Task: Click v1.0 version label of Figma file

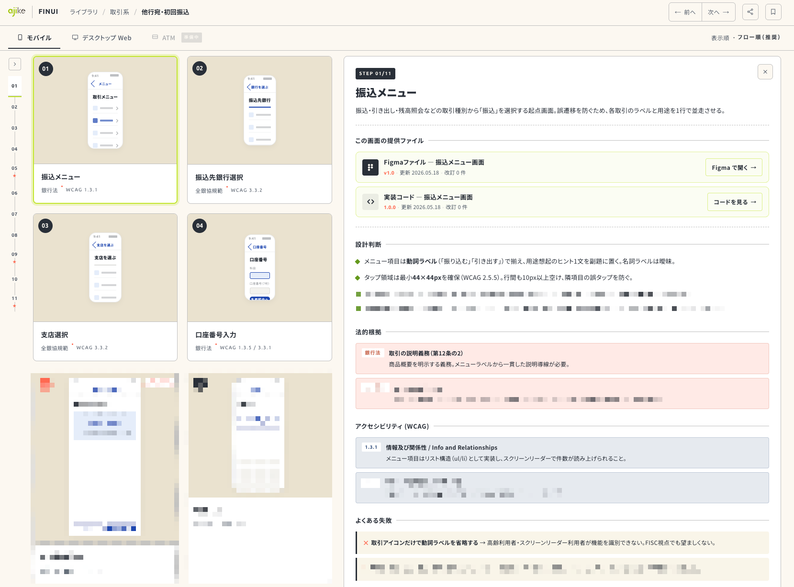Action: (x=389, y=173)
